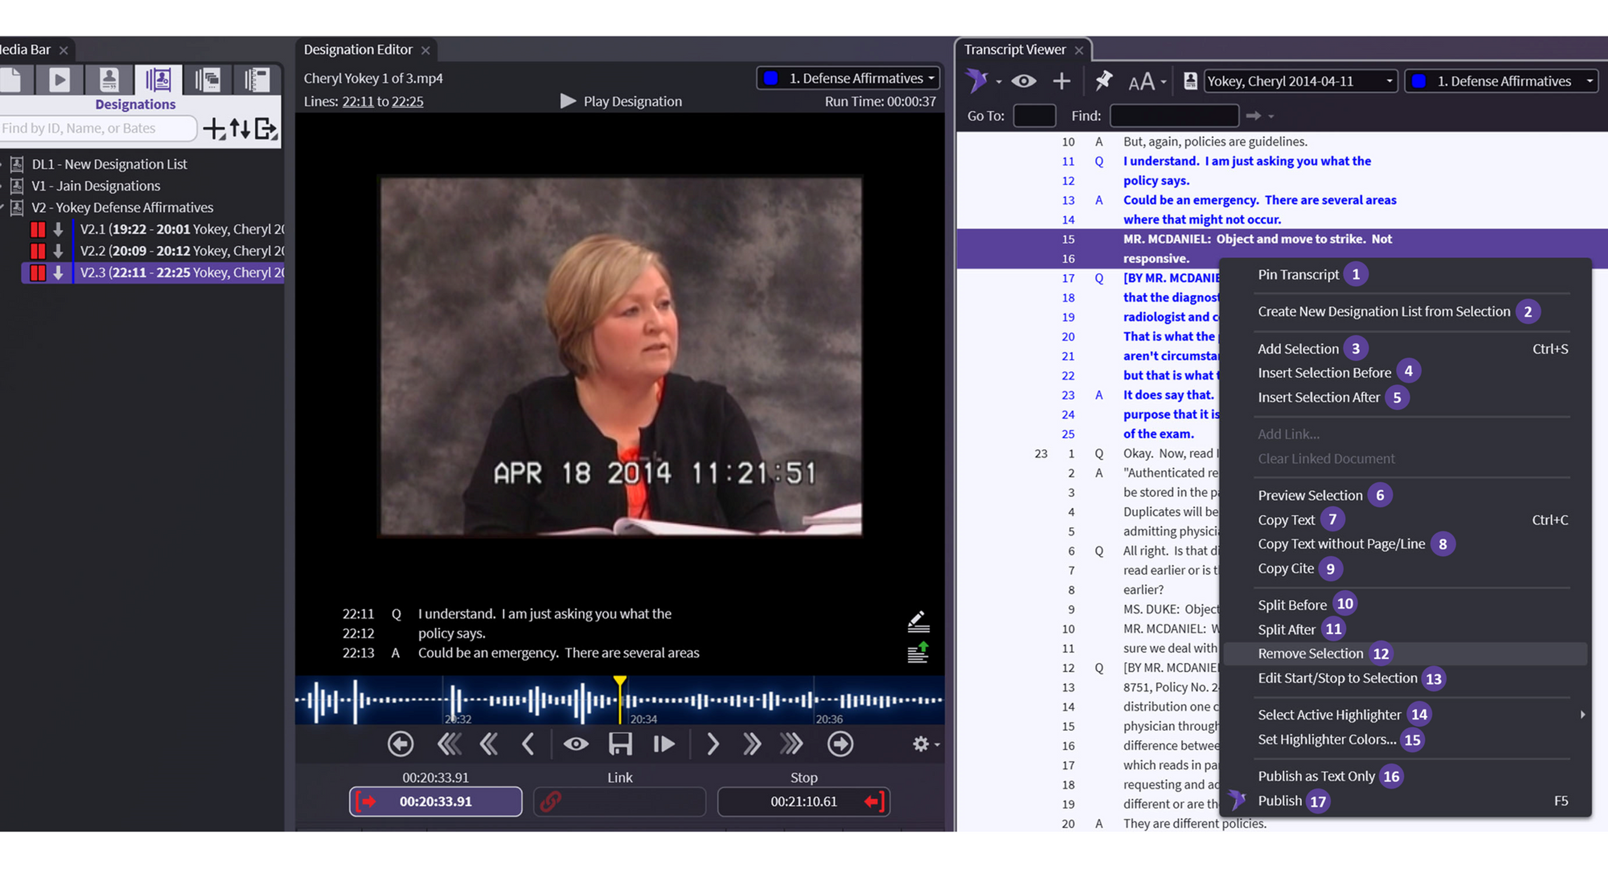This screenshot has width=1608, height=871.
Task: Toggle the eye icon in Transcript Viewer toolbar
Action: point(1024,80)
